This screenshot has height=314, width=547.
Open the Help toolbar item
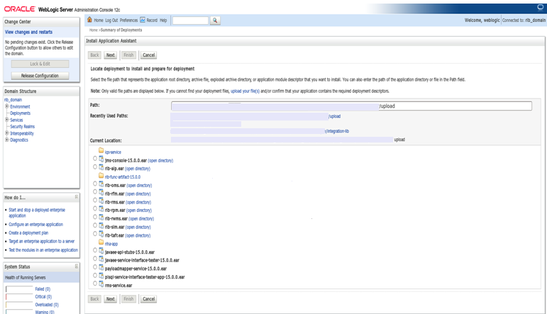pyautogui.click(x=163, y=21)
